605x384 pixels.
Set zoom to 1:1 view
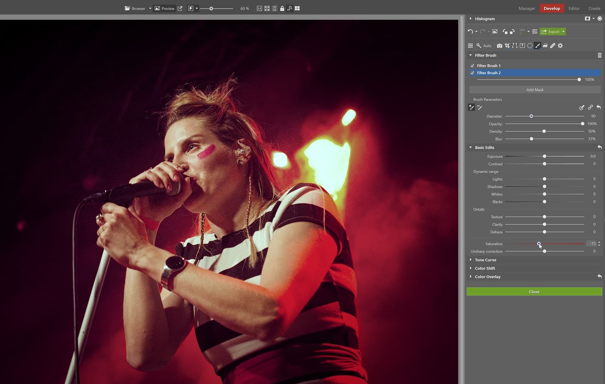[259, 9]
